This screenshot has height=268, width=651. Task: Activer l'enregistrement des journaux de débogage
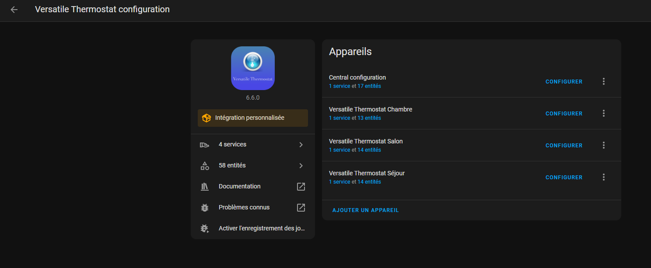(253, 229)
